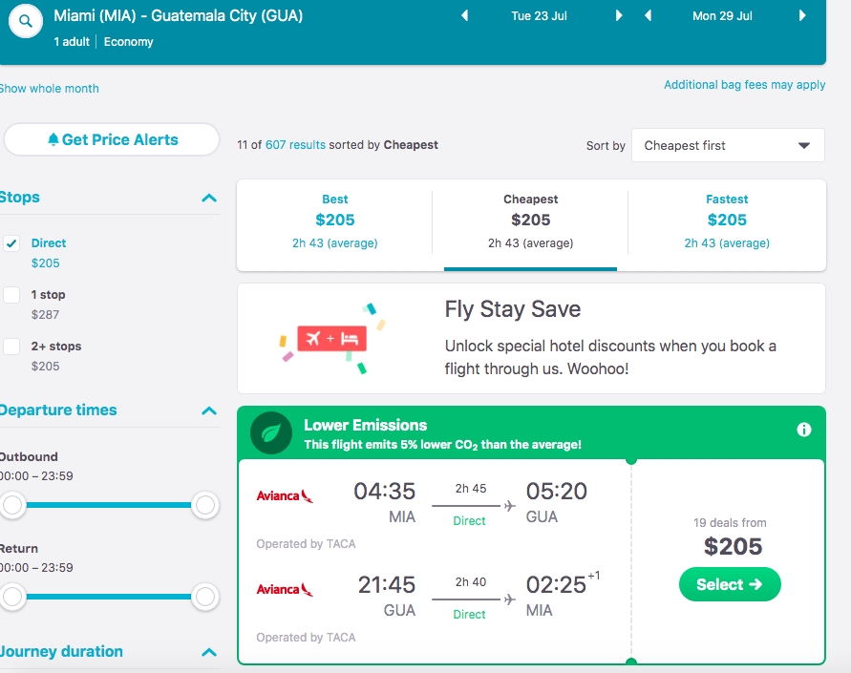Collapse the Departure times section
This screenshot has height=673, width=851.
point(209,411)
